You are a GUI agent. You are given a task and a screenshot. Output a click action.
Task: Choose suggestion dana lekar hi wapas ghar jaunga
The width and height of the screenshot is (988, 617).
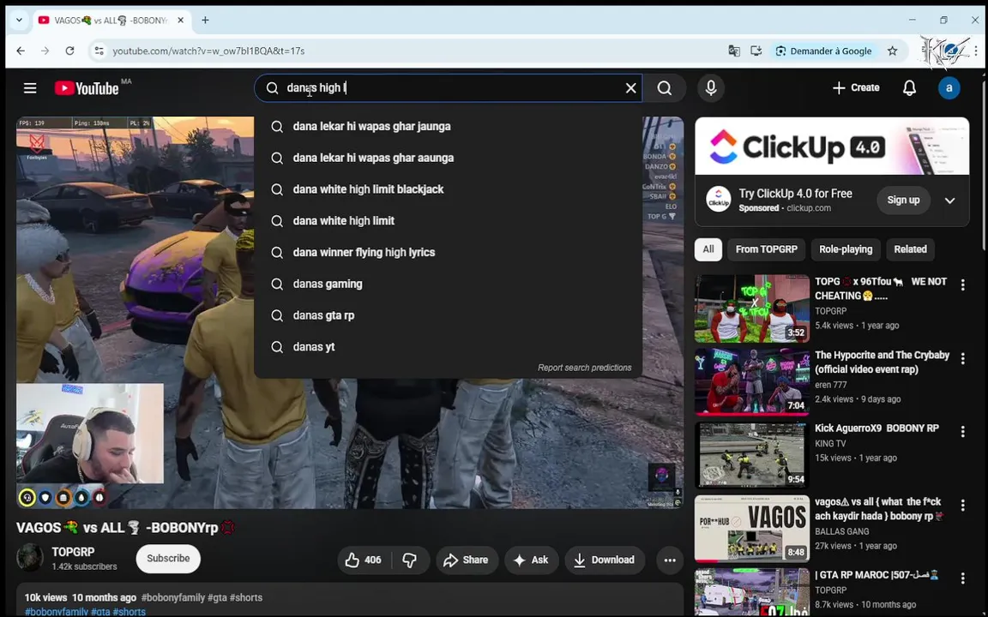pyautogui.click(x=448, y=127)
